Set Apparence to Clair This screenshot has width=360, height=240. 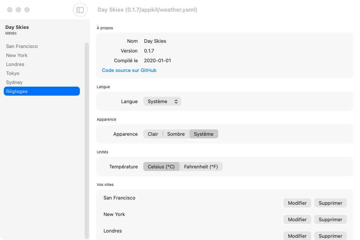pos(153,134)
